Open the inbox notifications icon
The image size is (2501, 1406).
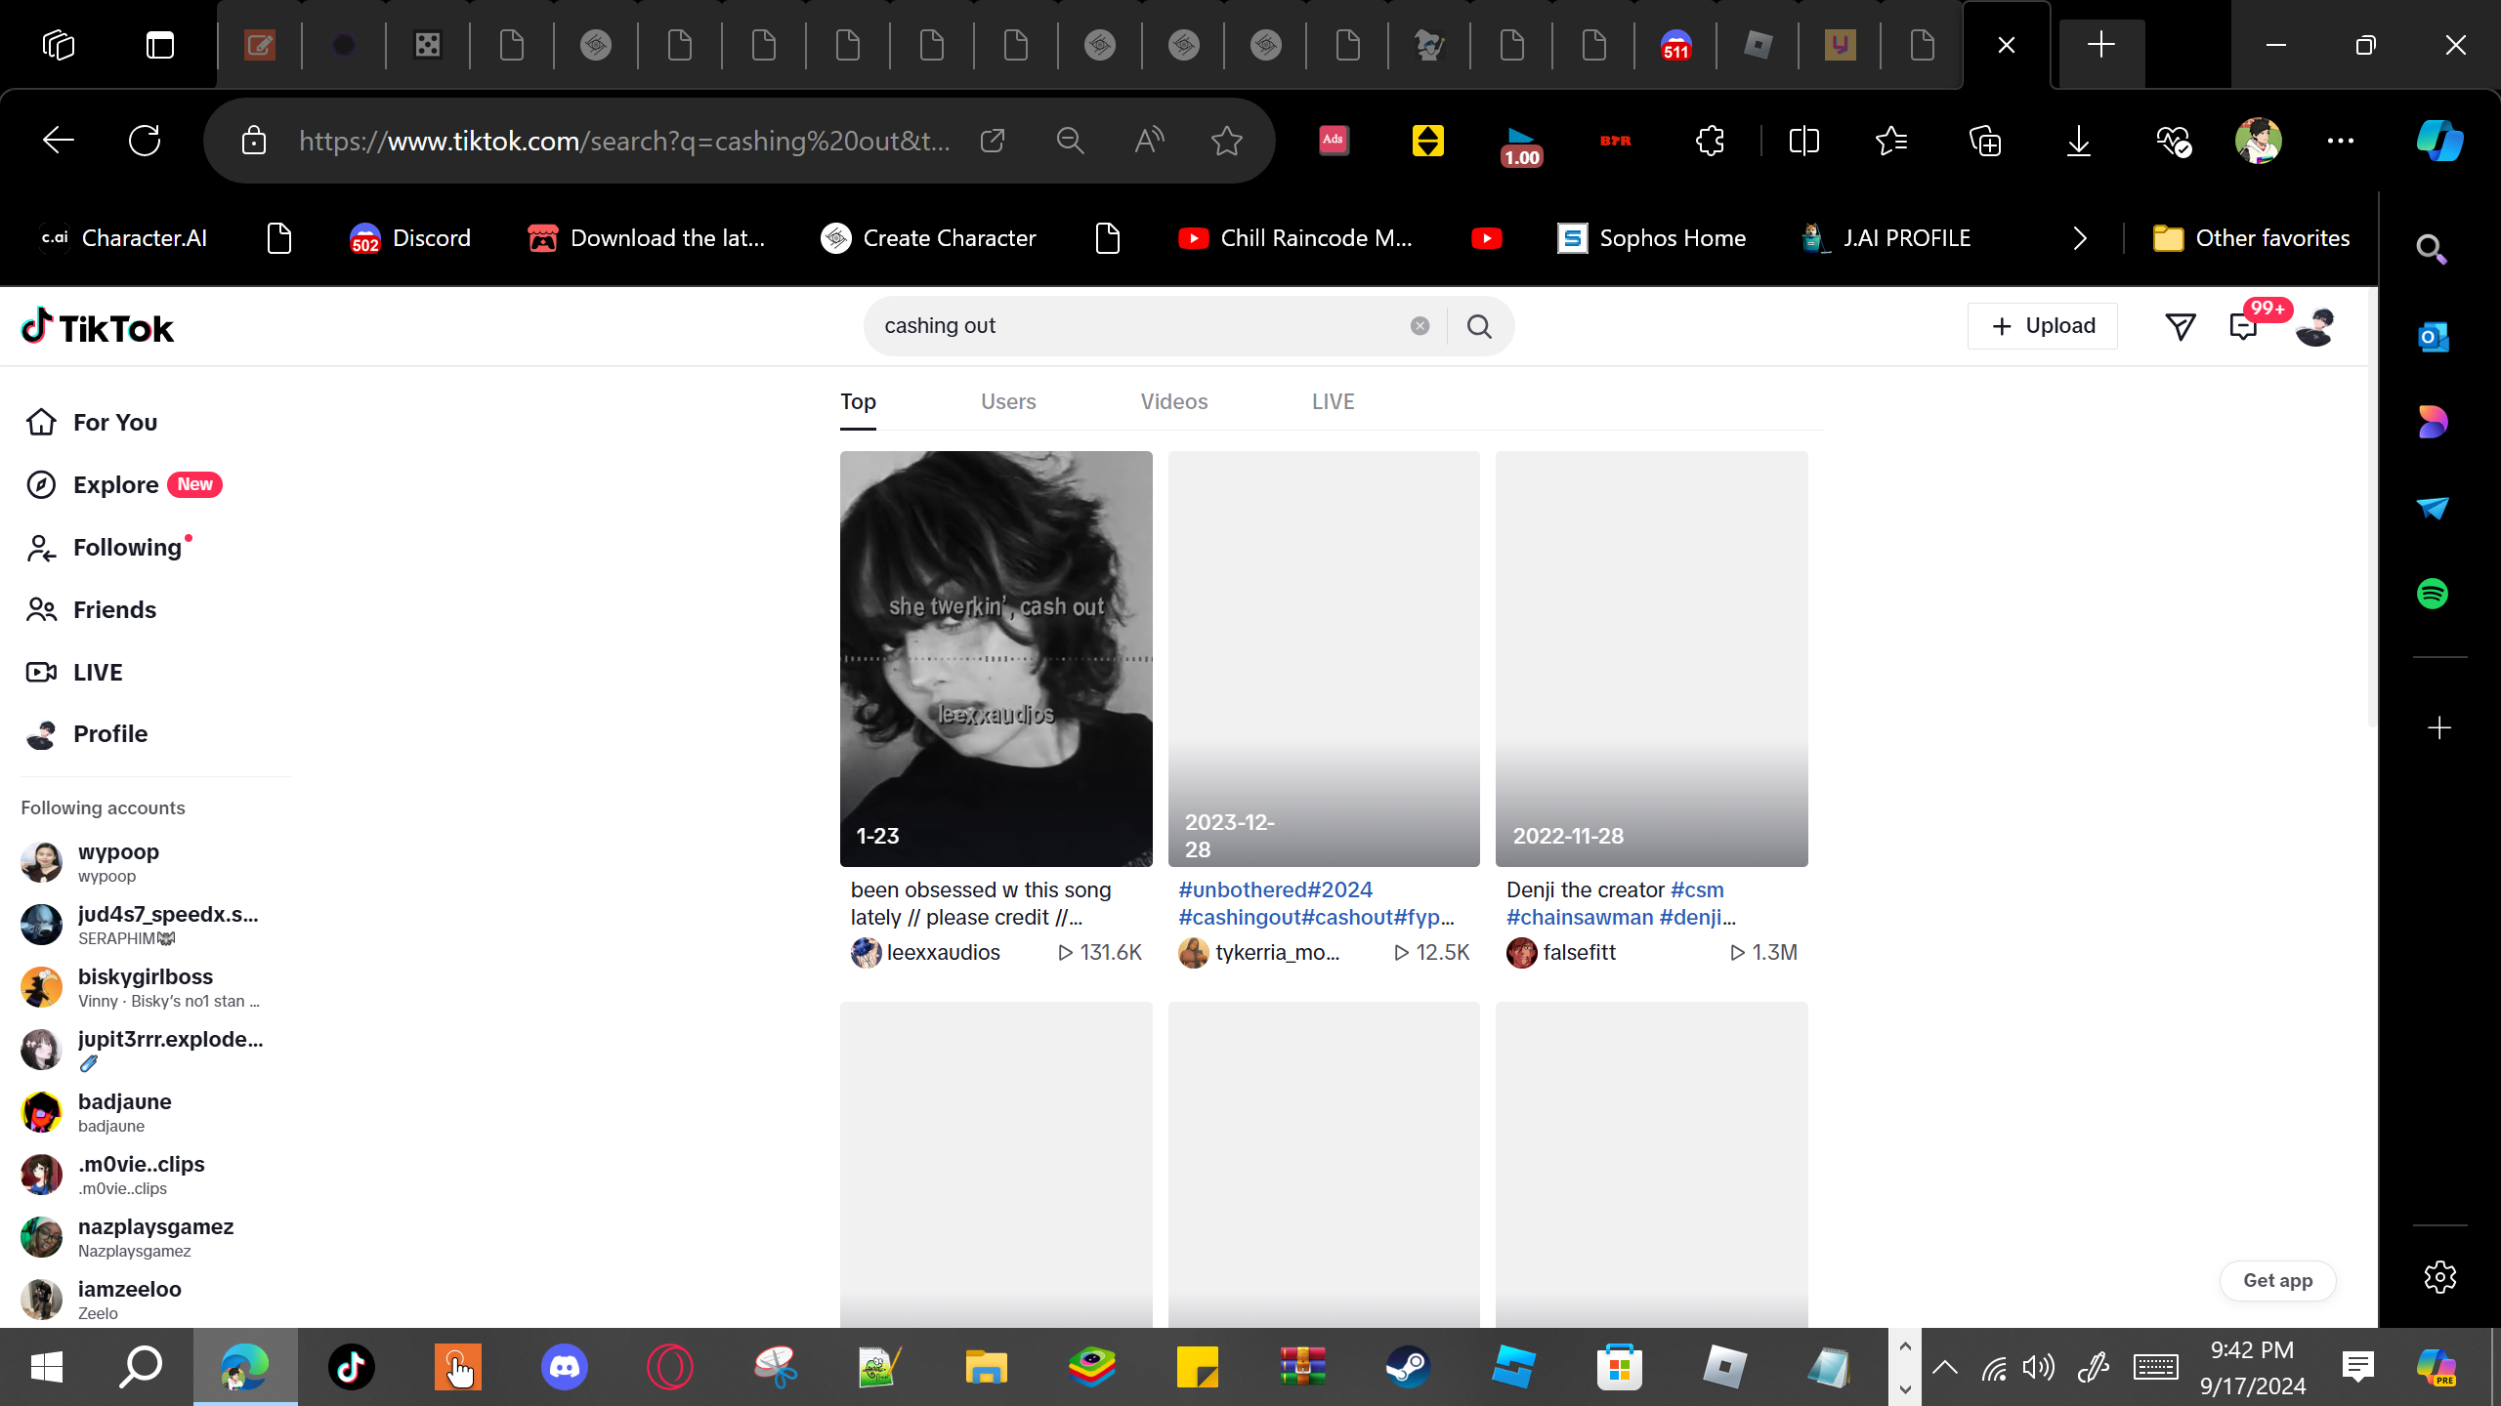2243,326
